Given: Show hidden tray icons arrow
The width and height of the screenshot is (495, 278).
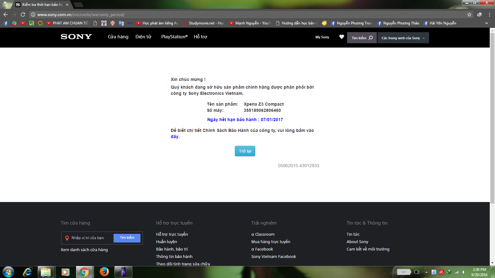Looking at the screenshot, I should click(x=426, y=272).
